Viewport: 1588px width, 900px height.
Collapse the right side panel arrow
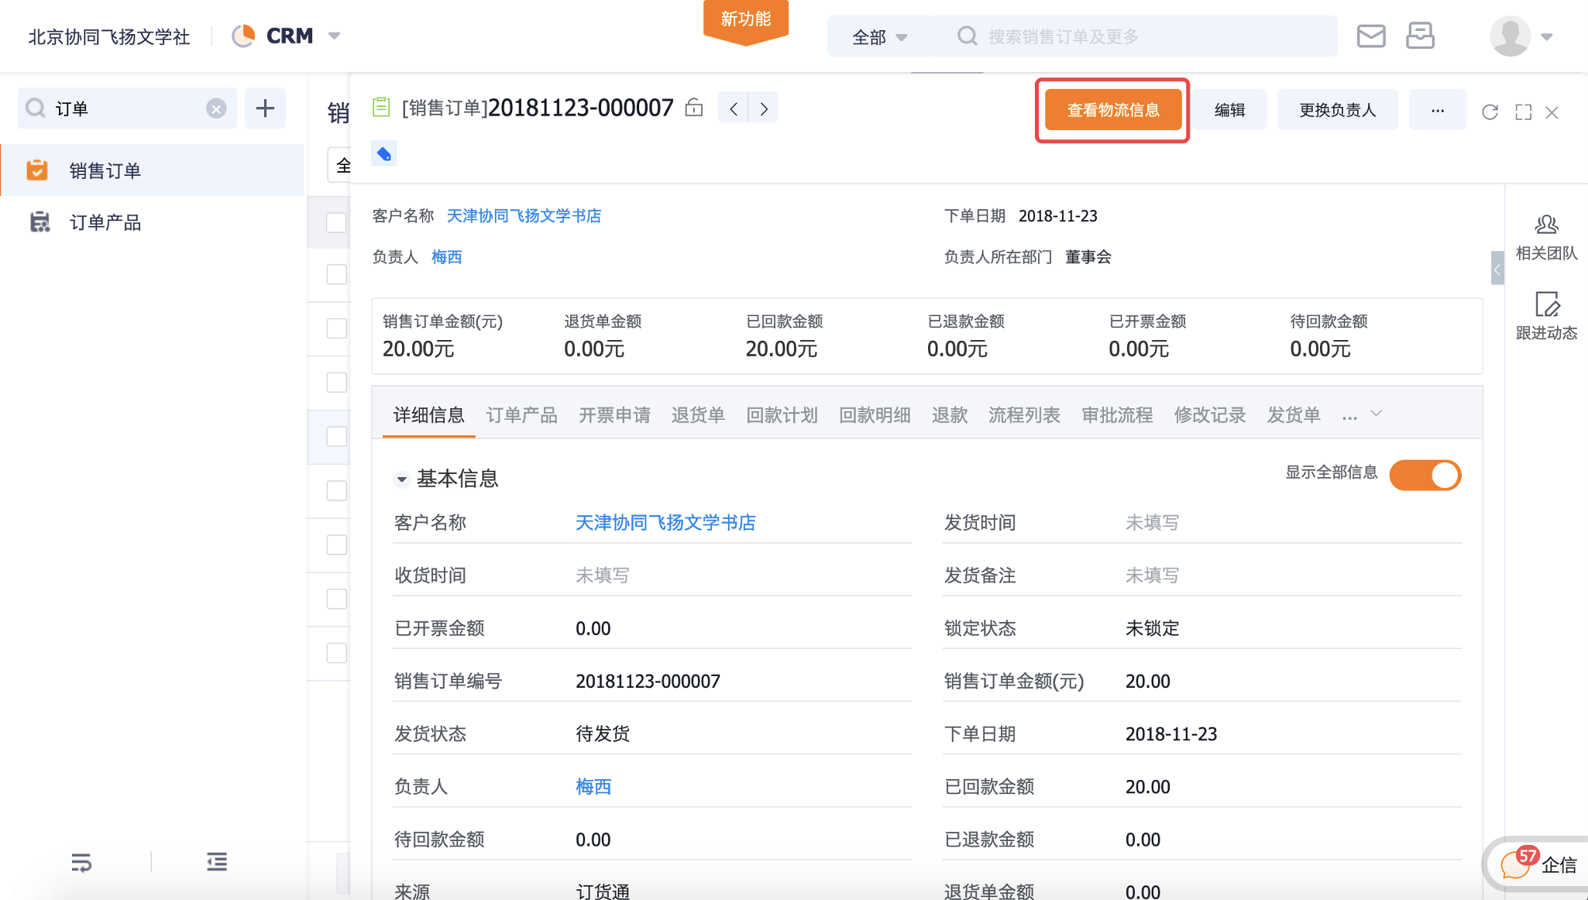[1497, 269]
